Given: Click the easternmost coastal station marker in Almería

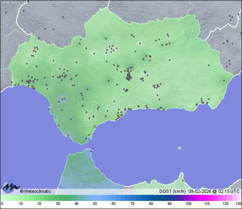Looking at the screenshot, I should click(x=224, y=80).
